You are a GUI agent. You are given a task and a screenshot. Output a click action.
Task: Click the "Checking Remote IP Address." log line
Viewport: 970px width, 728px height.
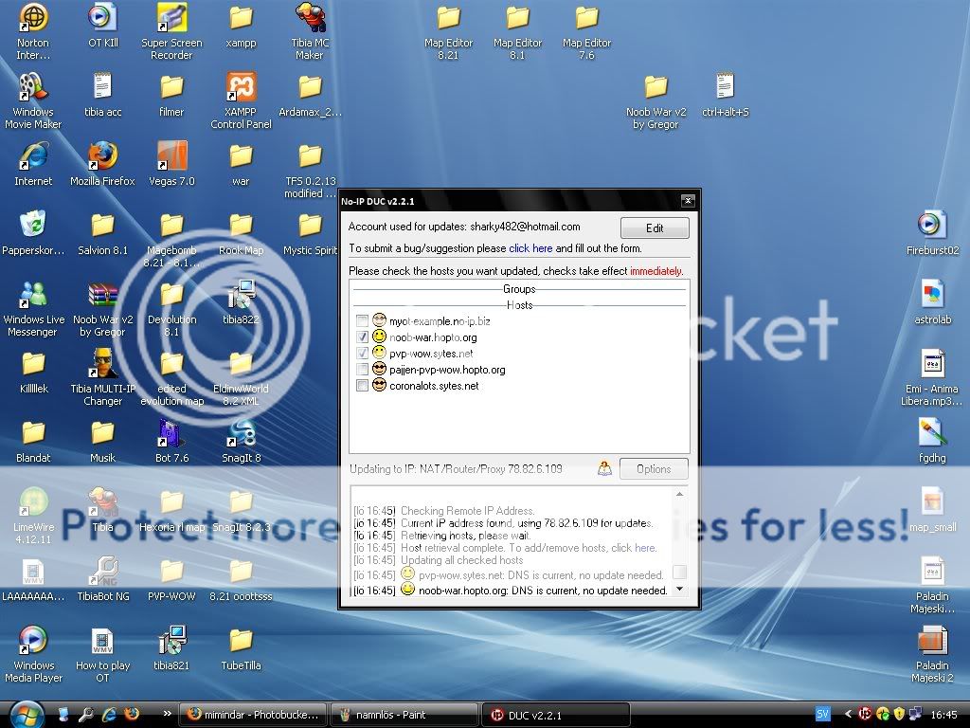point(468,511)
